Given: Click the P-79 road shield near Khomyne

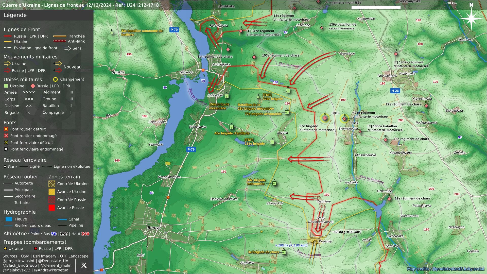Looking at the screenshot, I should pos(191,149).
